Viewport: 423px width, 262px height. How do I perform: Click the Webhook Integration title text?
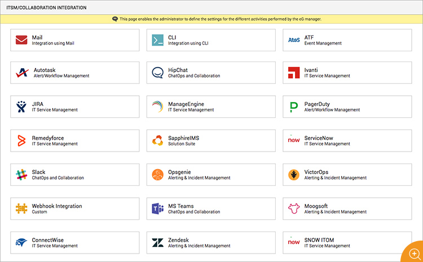57,206
